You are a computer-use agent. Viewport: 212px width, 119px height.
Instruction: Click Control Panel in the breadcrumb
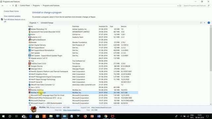pyautogui.click(x=25, y=6)
